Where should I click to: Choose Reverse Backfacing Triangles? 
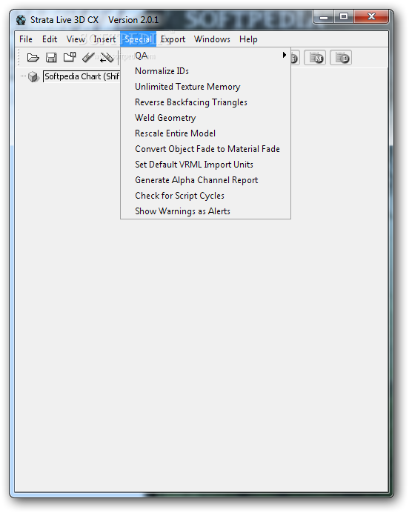pos(206,102)
